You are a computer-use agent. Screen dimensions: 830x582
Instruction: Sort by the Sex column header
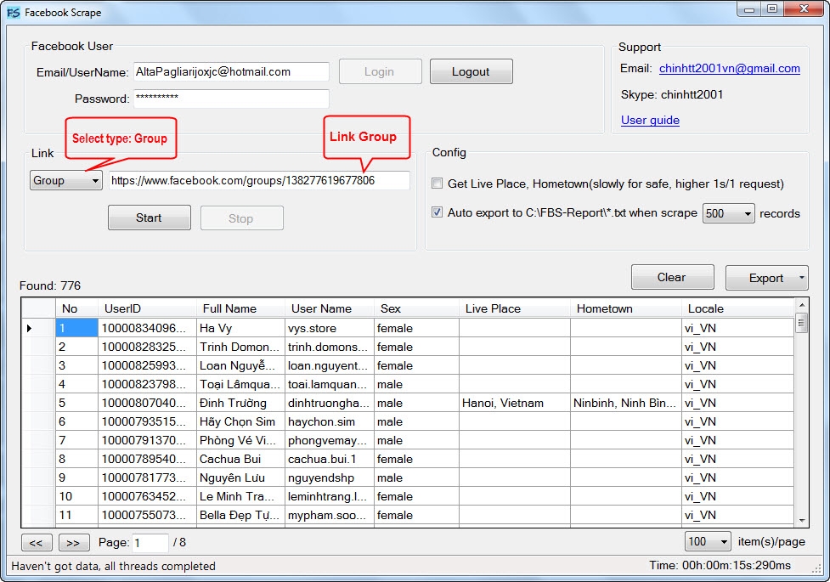(x=416, y=308)
